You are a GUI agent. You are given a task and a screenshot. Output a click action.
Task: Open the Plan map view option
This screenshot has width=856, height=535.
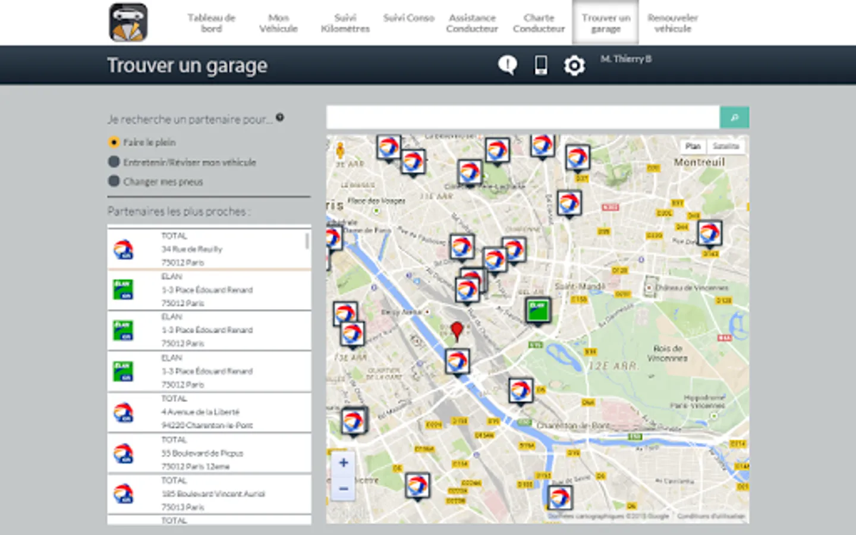[694, 146]
